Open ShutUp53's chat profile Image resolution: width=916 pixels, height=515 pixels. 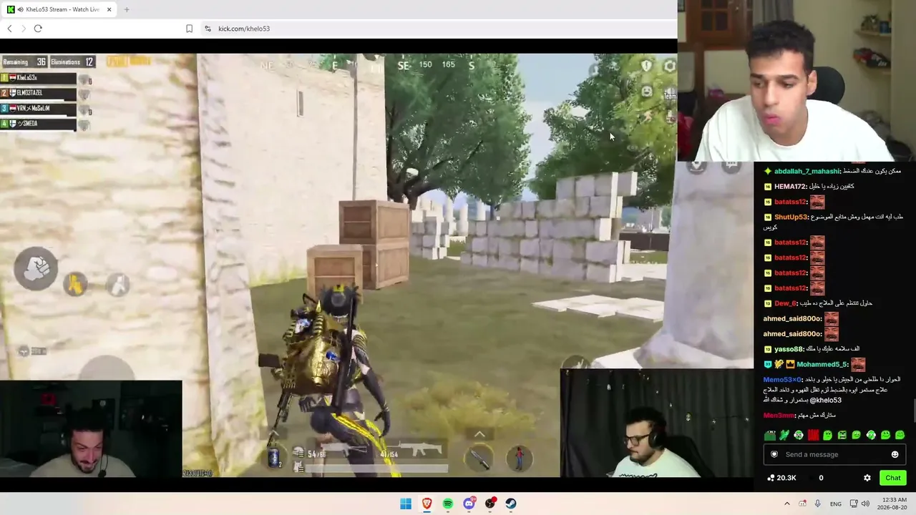tap(791, 217)
